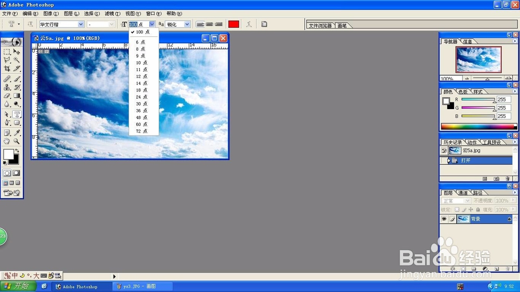The height and width of the screenshot is (292, 520).
Task: Open Navigator panel flyout menu arrow
Action: [x=515, y=41]
